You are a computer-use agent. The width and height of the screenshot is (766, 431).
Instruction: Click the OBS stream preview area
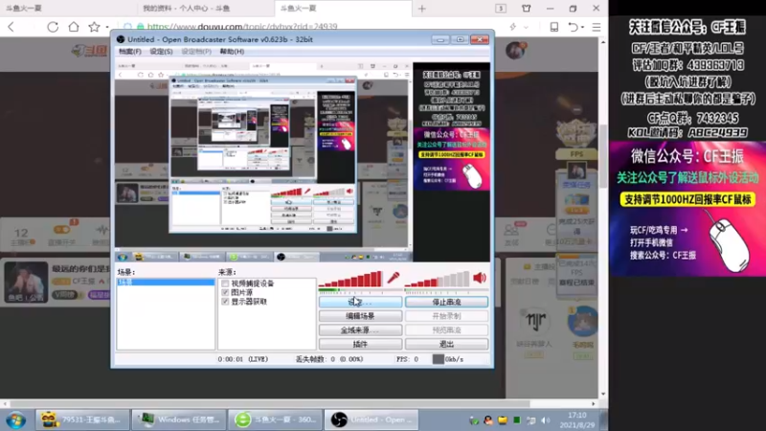[303, 162]
